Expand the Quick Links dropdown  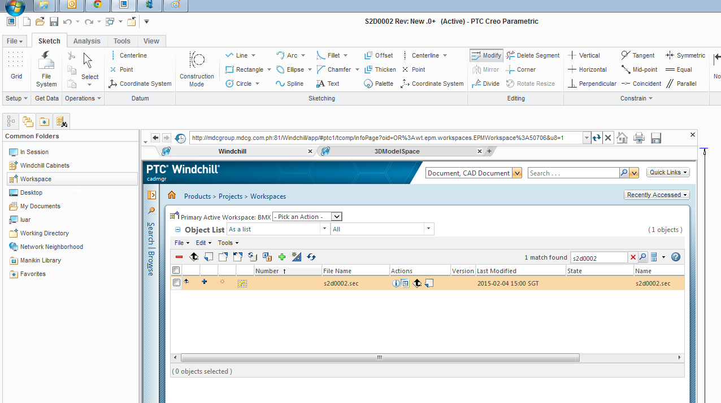(x=668, y=173)
